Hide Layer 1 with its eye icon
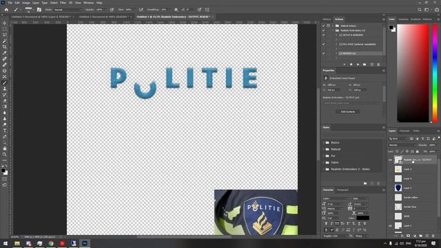 tap(390, 225)
